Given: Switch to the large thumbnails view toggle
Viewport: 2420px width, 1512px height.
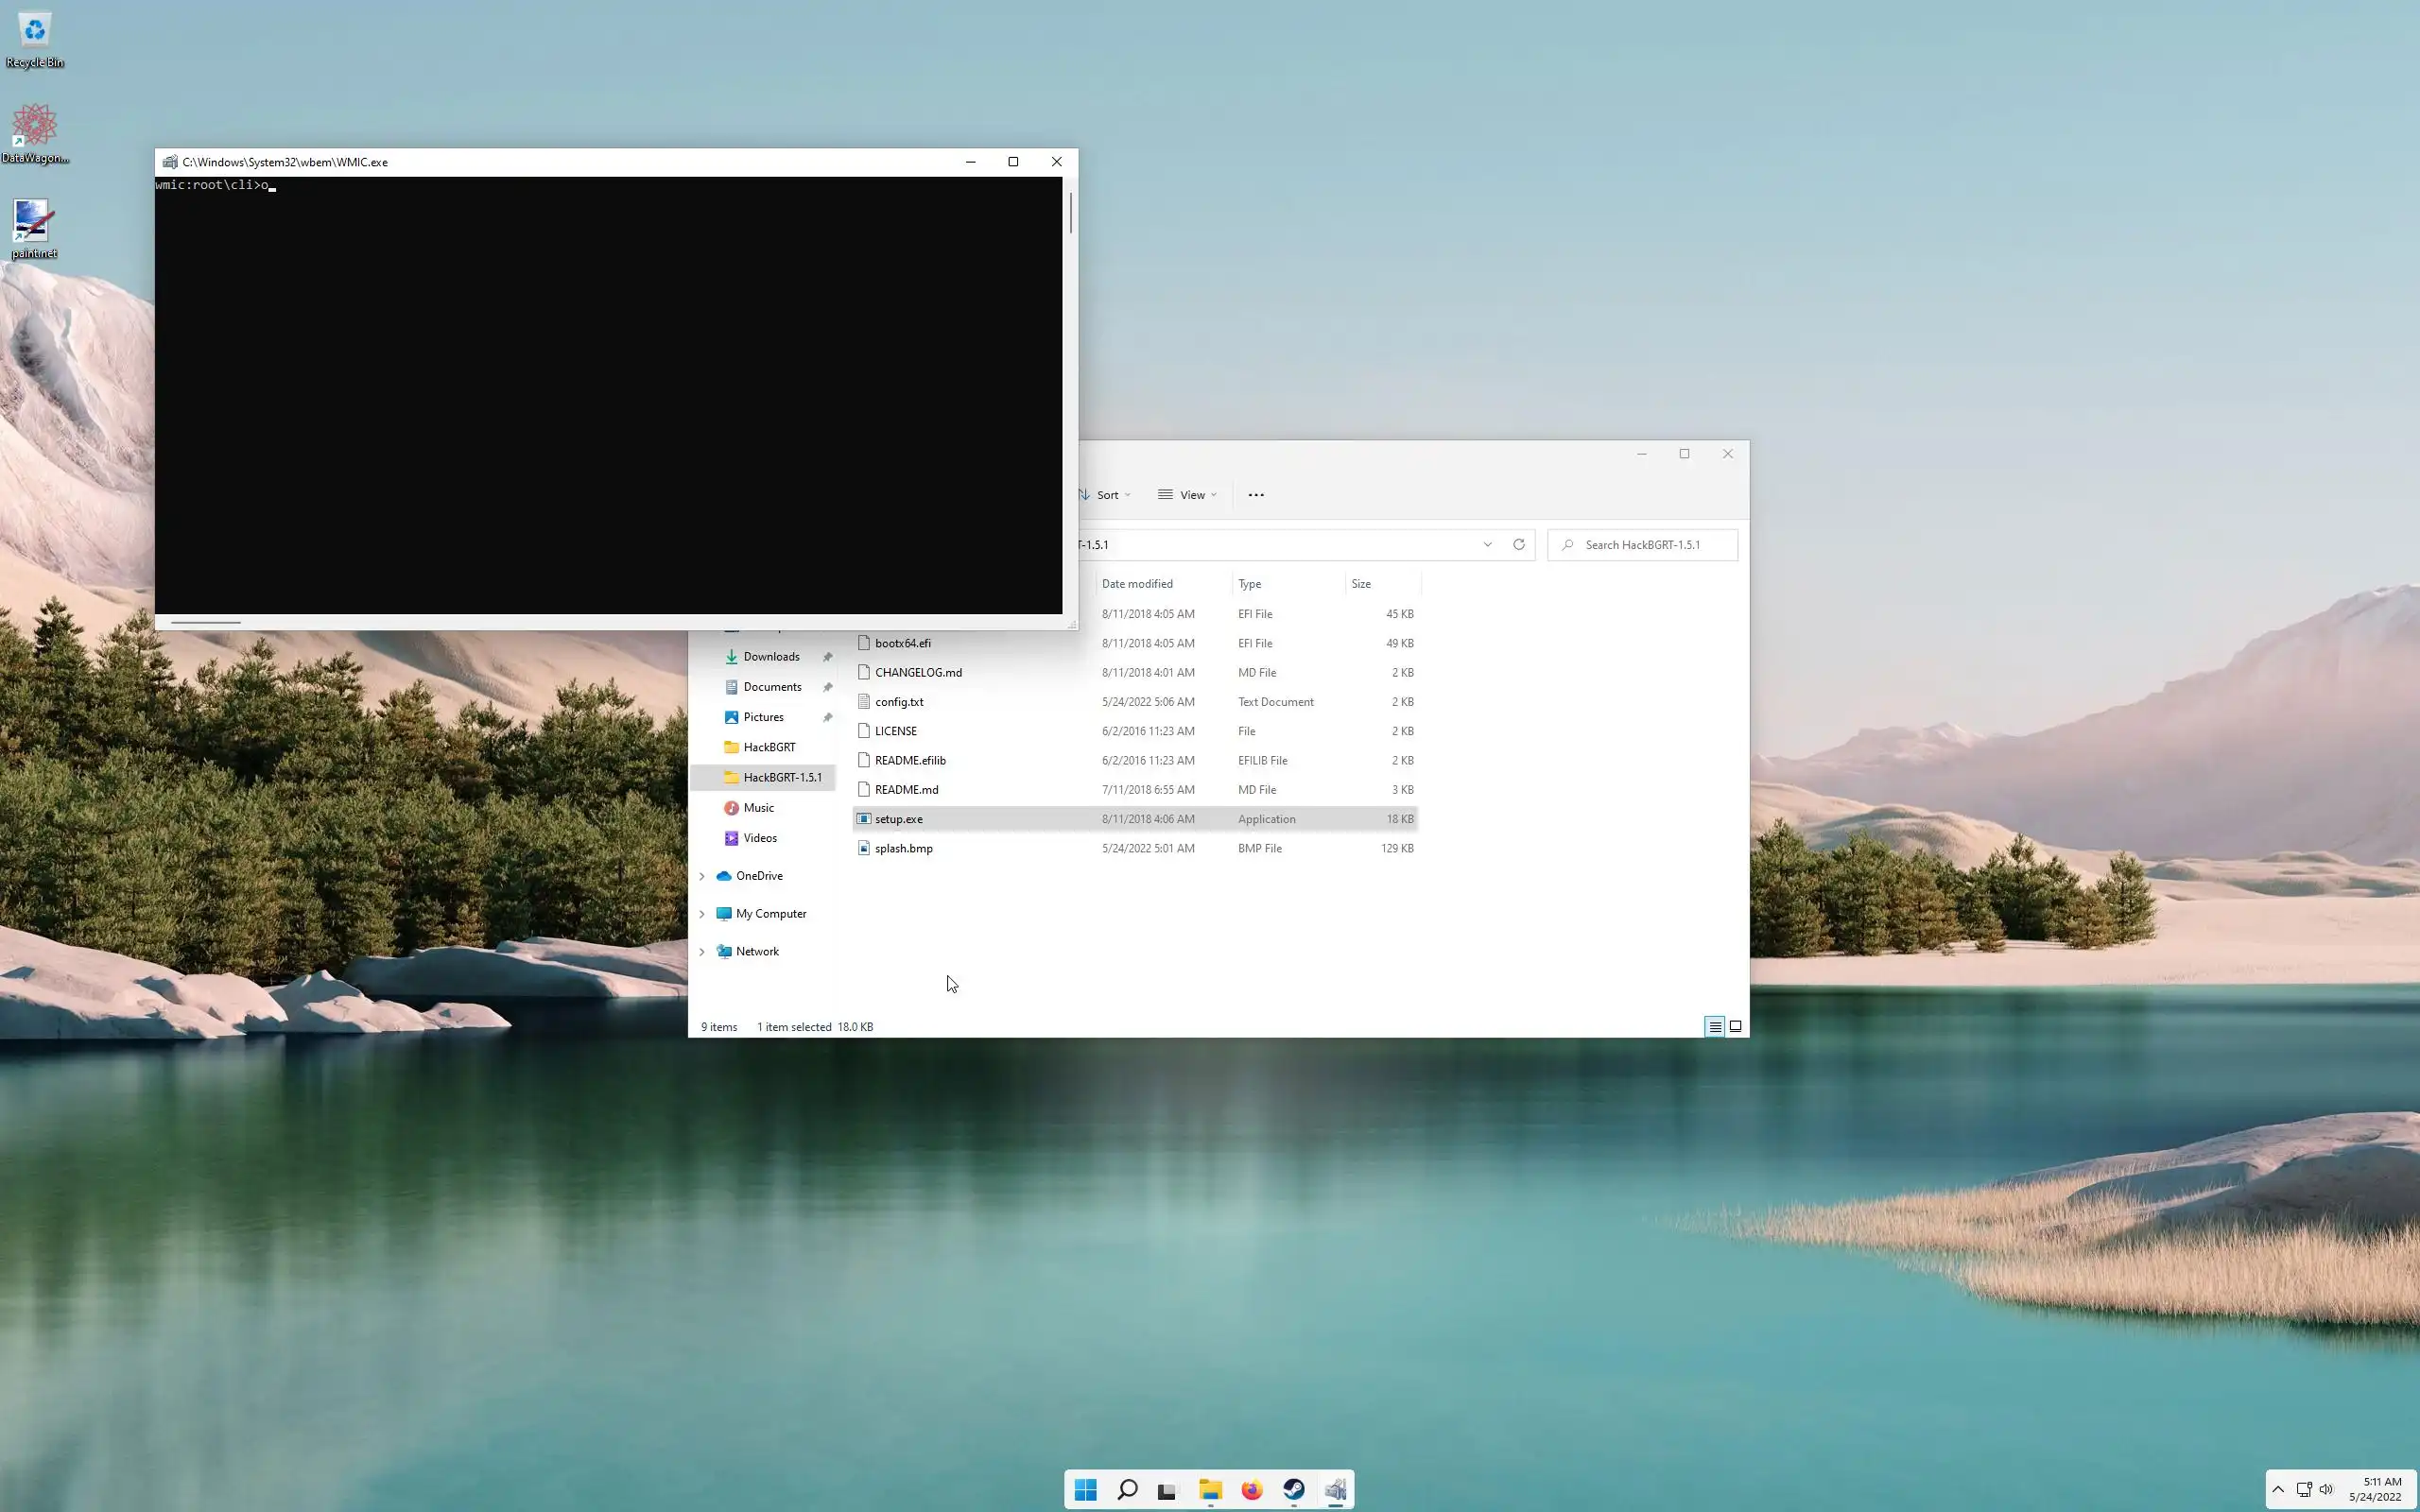Looking at the screenshot, I should tap(1736, 1026).
